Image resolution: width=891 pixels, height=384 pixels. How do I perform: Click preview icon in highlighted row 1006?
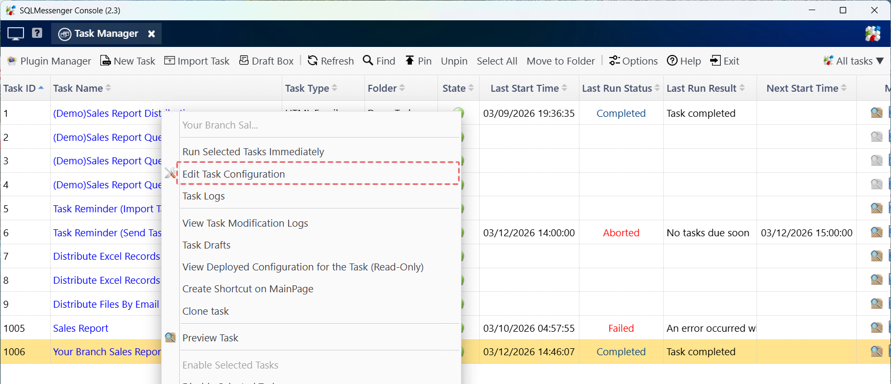[x=877, y=351]
